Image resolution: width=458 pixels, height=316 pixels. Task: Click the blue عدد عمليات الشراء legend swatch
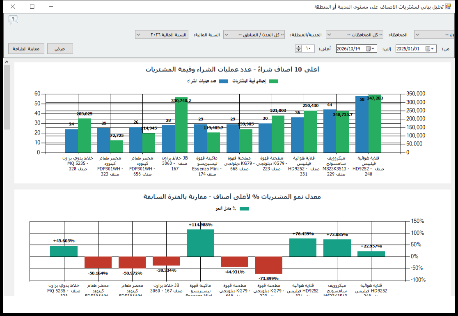[223, 81]
